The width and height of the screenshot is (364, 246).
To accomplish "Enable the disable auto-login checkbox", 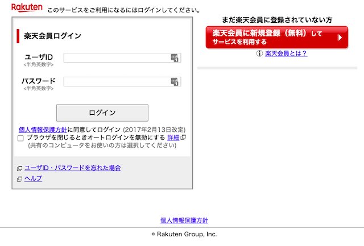I will (x=21, y=138).
